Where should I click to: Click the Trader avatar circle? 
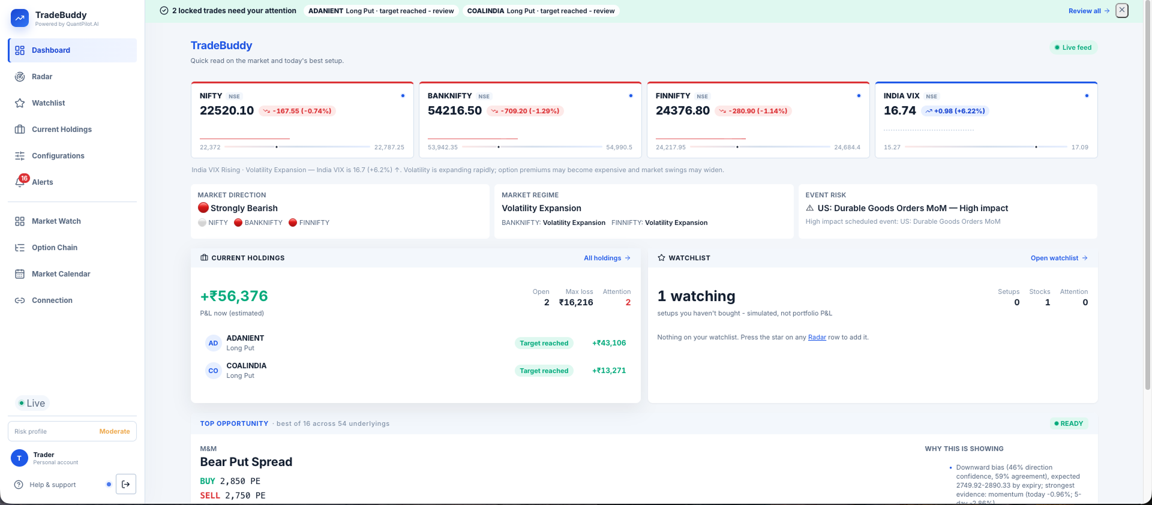click(x=19, y=458)
